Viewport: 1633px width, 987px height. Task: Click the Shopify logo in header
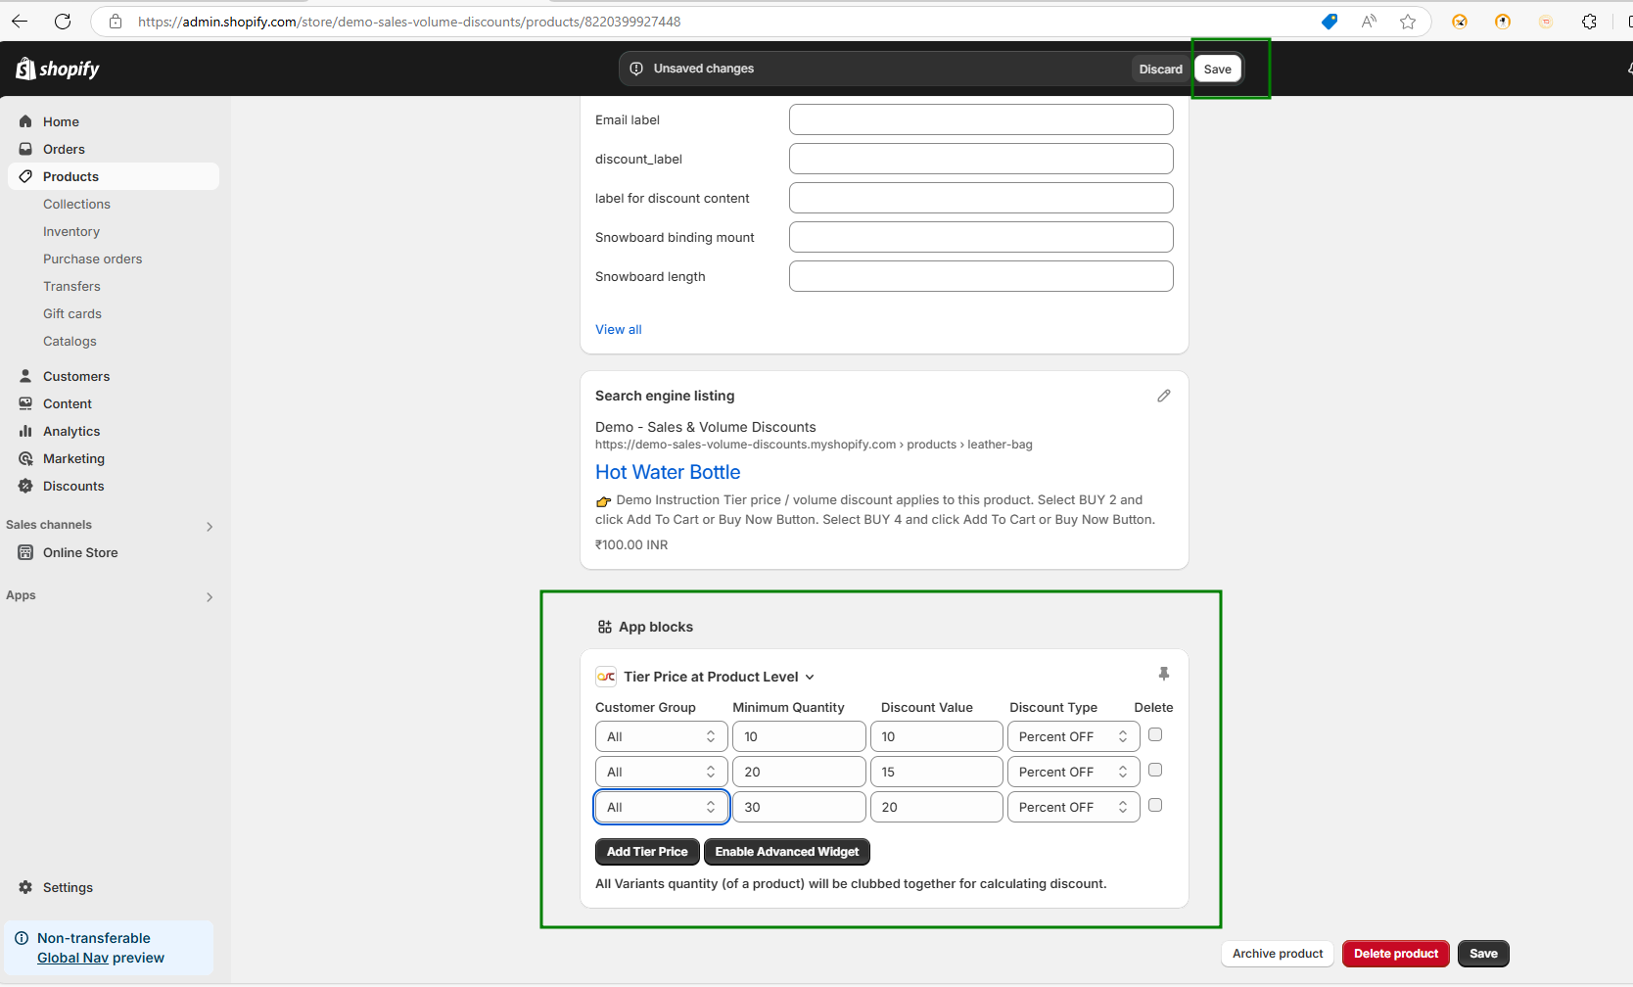[58, 69]
